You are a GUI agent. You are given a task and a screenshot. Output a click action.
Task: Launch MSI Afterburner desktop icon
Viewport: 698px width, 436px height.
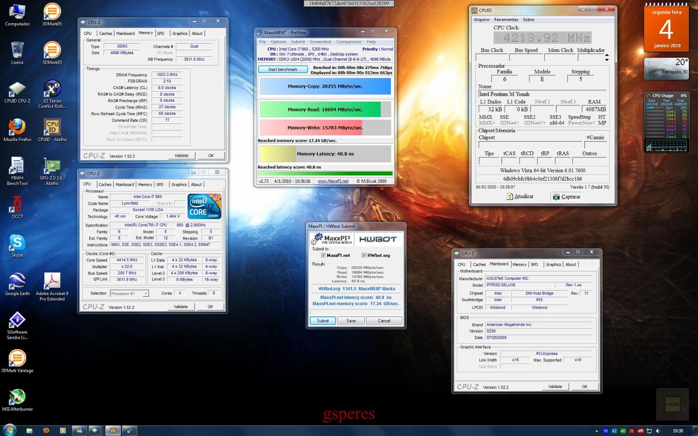pos(17,399)
